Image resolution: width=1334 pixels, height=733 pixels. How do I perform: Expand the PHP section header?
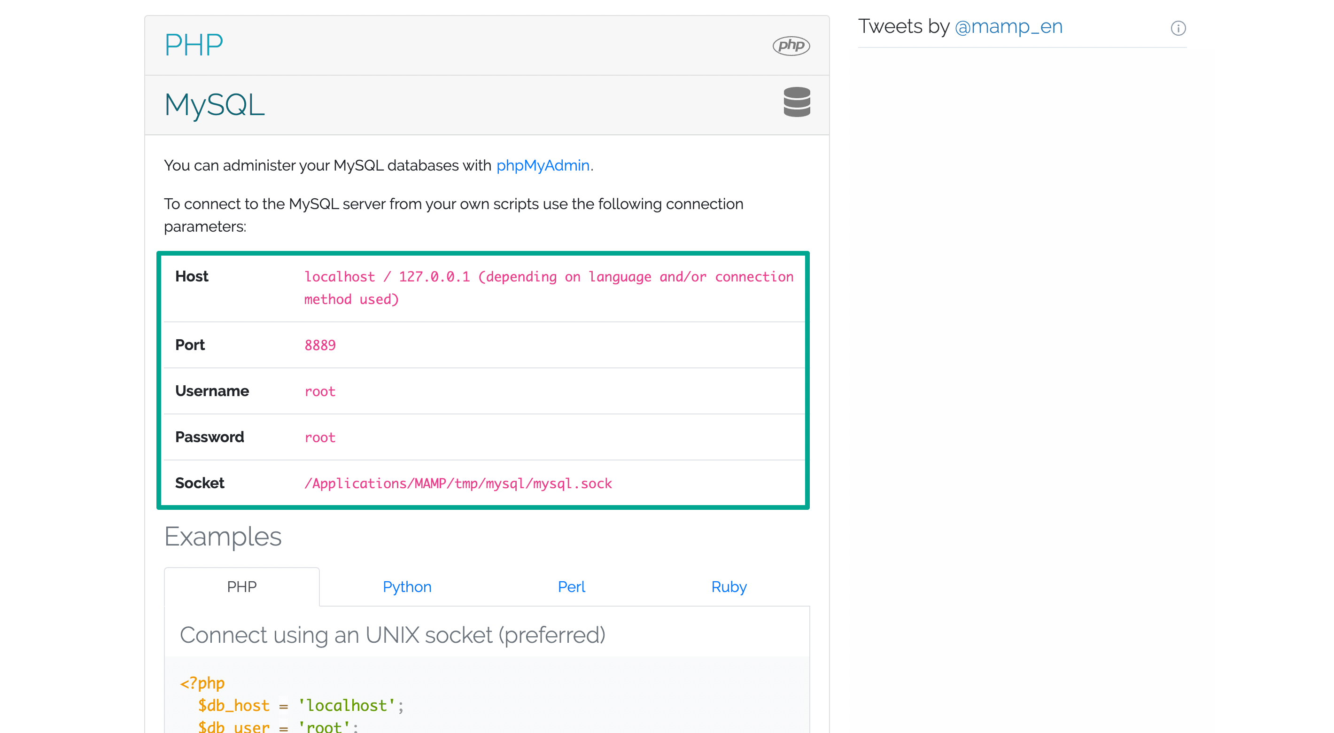[x=487, y=45]
